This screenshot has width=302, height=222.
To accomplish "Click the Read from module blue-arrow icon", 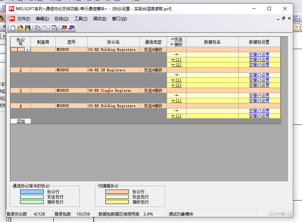I will pos(71,28).
